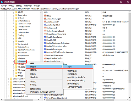
Task: Open the 查看(V) menu
Action: (x=19, y=6)
